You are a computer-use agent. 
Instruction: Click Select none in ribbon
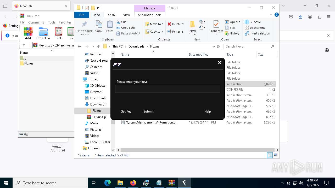point(255,28)
